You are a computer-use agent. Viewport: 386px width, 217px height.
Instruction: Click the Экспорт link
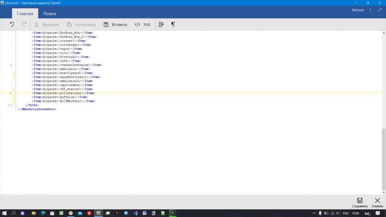(358, 10)
